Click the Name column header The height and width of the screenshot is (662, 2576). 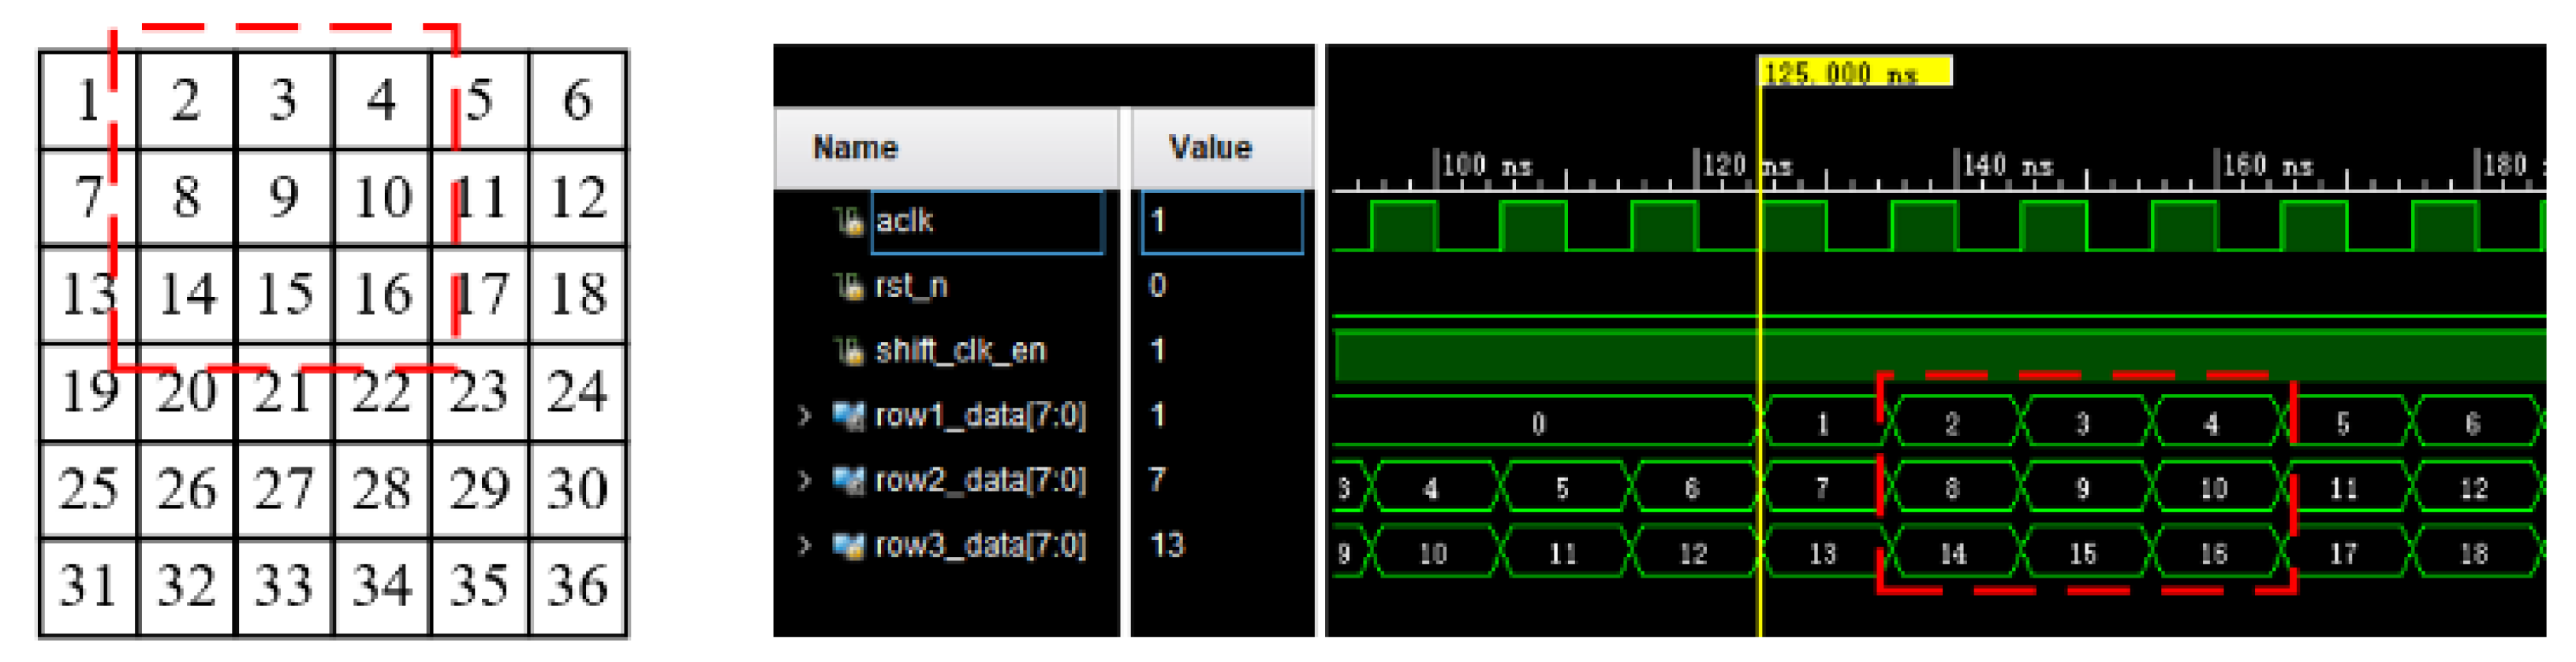point(855,148)
